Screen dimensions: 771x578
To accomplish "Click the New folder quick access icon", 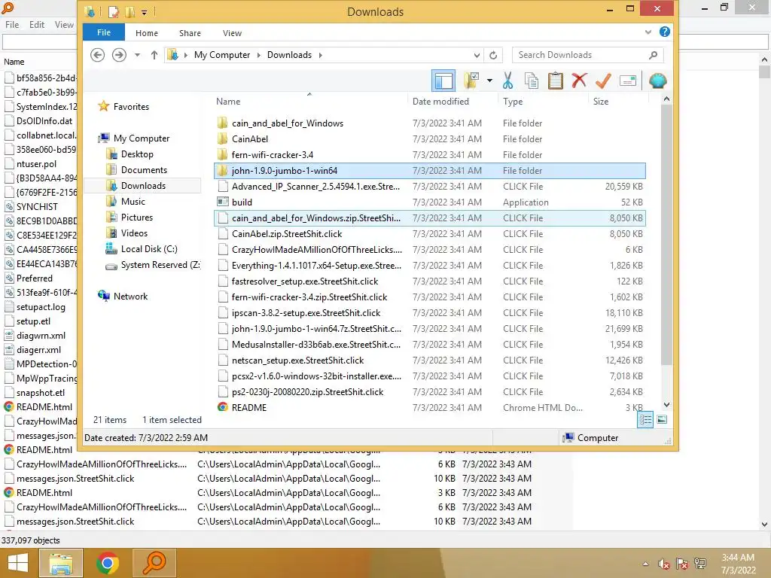I will tap(130, 12).
